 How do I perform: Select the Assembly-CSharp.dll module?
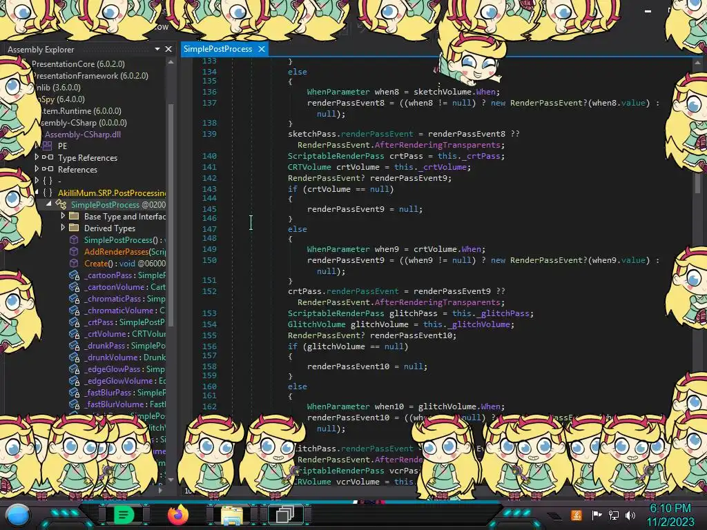pos(83,135)
